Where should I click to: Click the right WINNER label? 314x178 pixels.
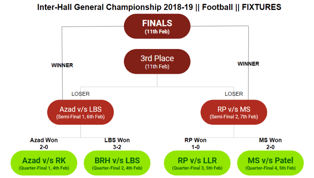coord(248,64)
